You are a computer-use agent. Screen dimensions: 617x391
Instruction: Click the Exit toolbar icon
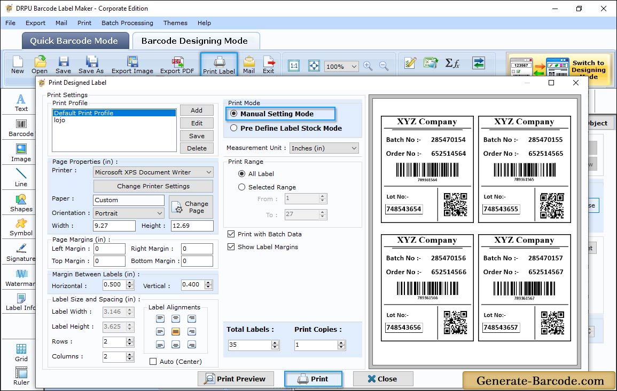pos(268,65)
